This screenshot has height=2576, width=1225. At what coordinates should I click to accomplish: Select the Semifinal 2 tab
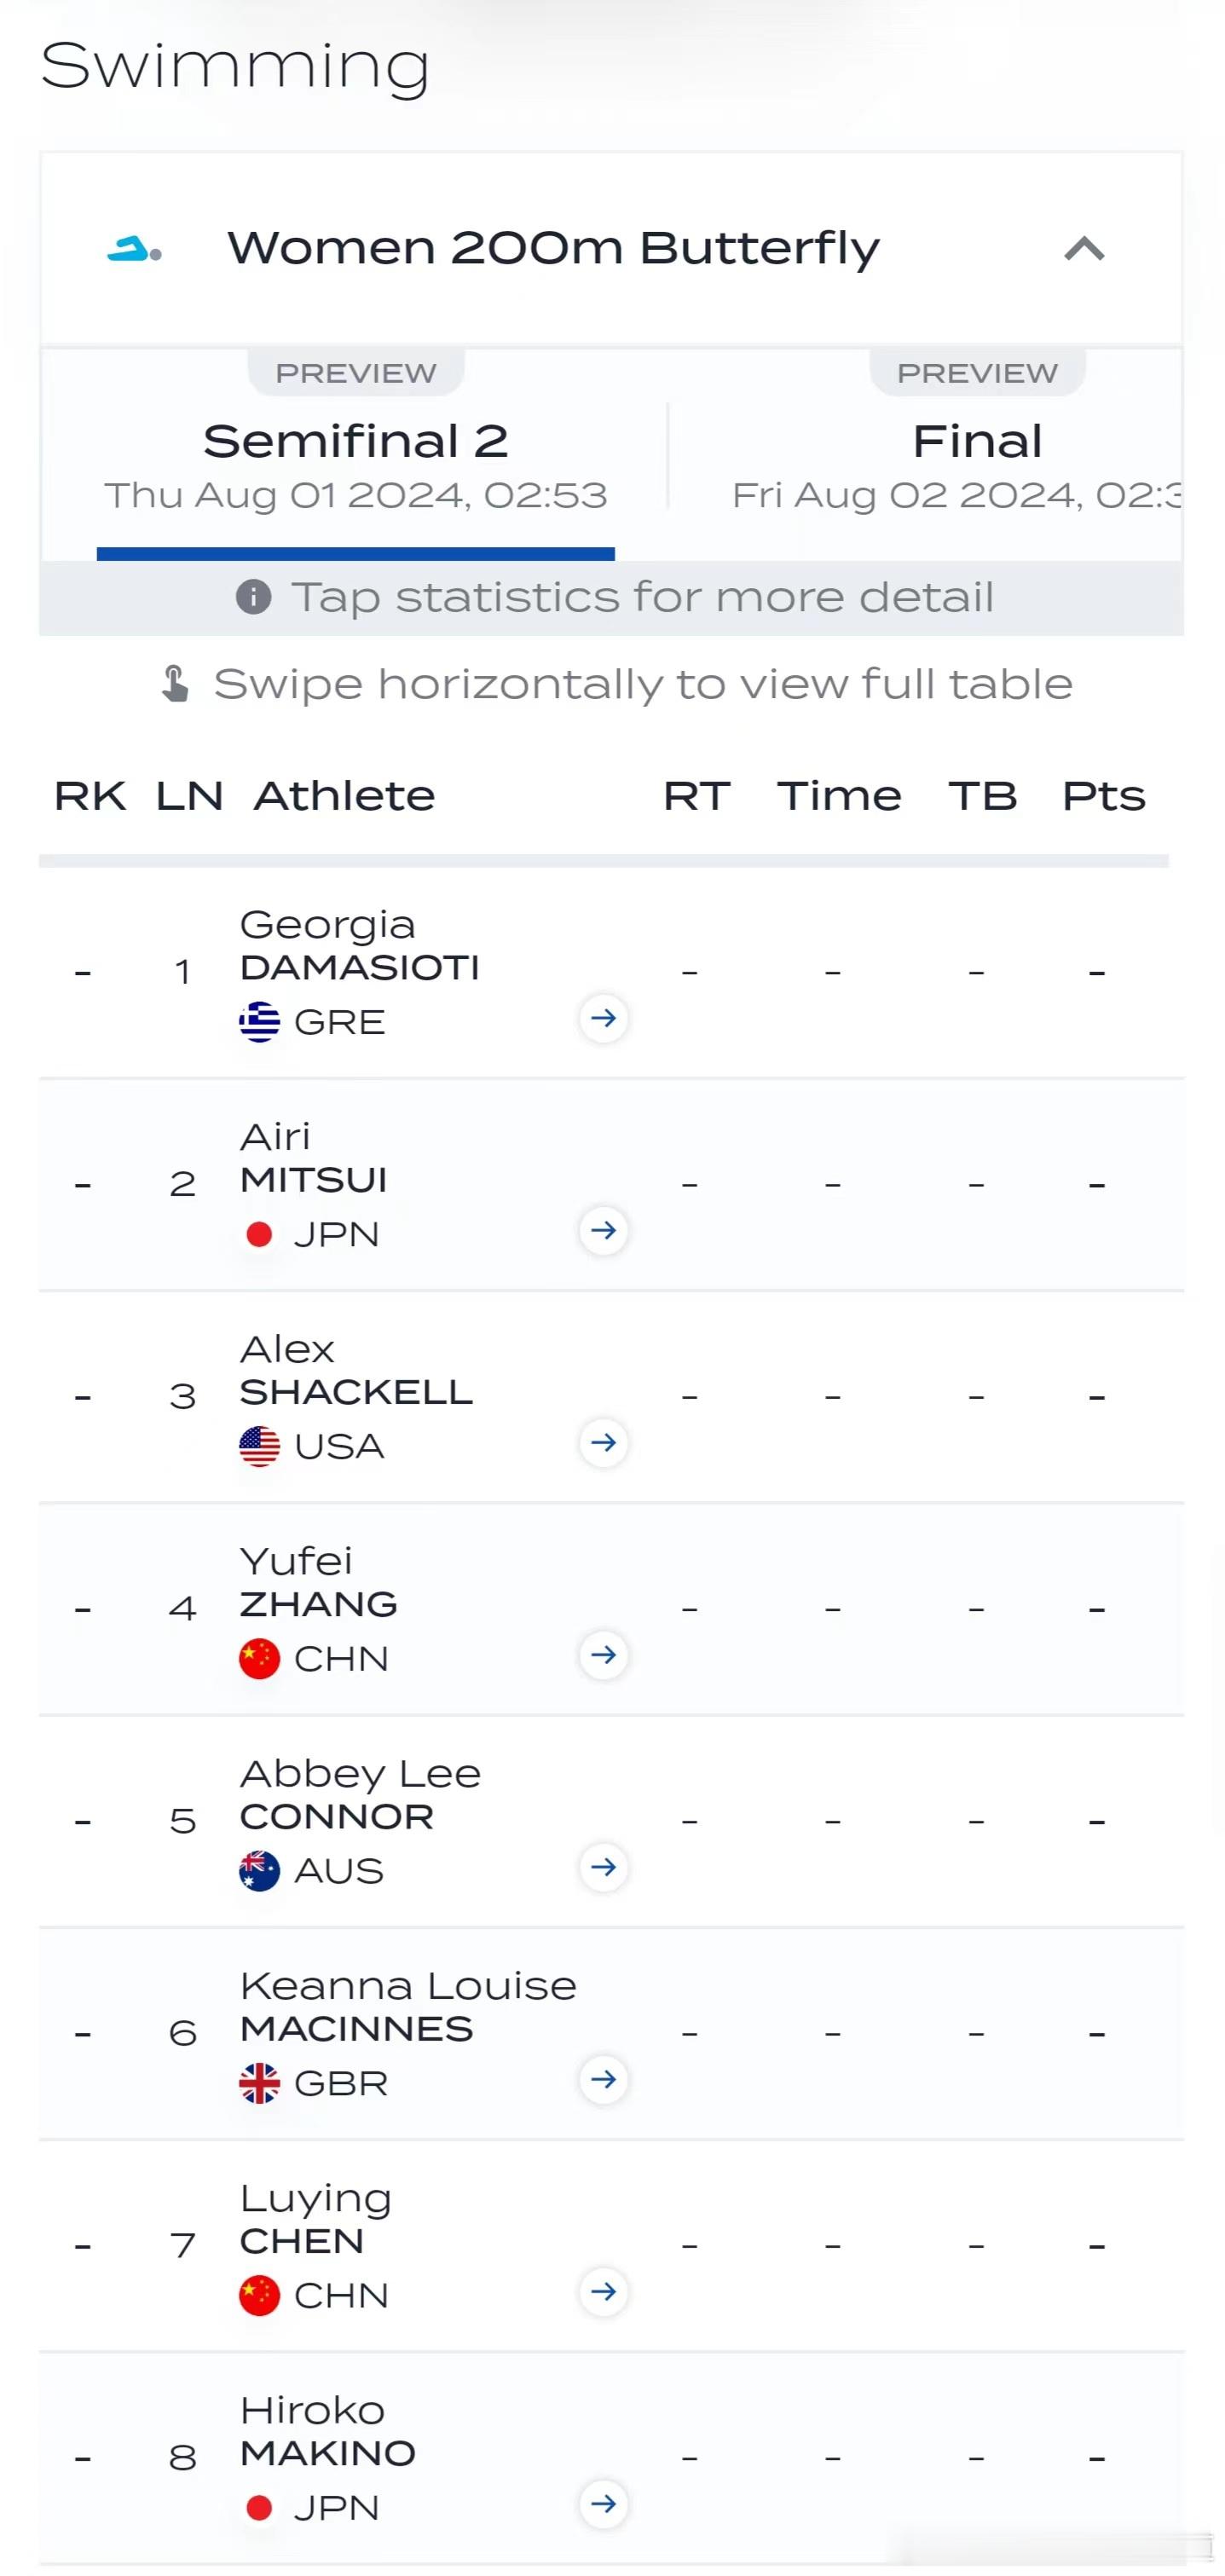pyautogui.click(x=356, y=455)
